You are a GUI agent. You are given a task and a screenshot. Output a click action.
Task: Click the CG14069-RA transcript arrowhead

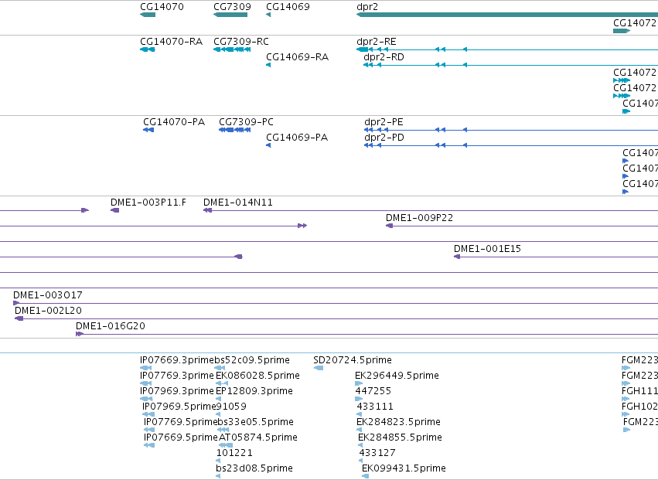(268, 65)
